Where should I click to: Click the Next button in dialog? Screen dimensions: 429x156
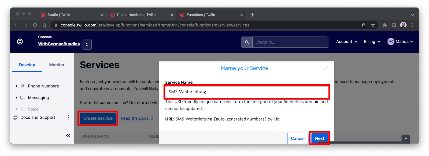click(x=320, y=138)
